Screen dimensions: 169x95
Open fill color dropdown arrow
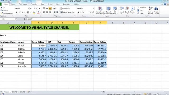[36, 12]
